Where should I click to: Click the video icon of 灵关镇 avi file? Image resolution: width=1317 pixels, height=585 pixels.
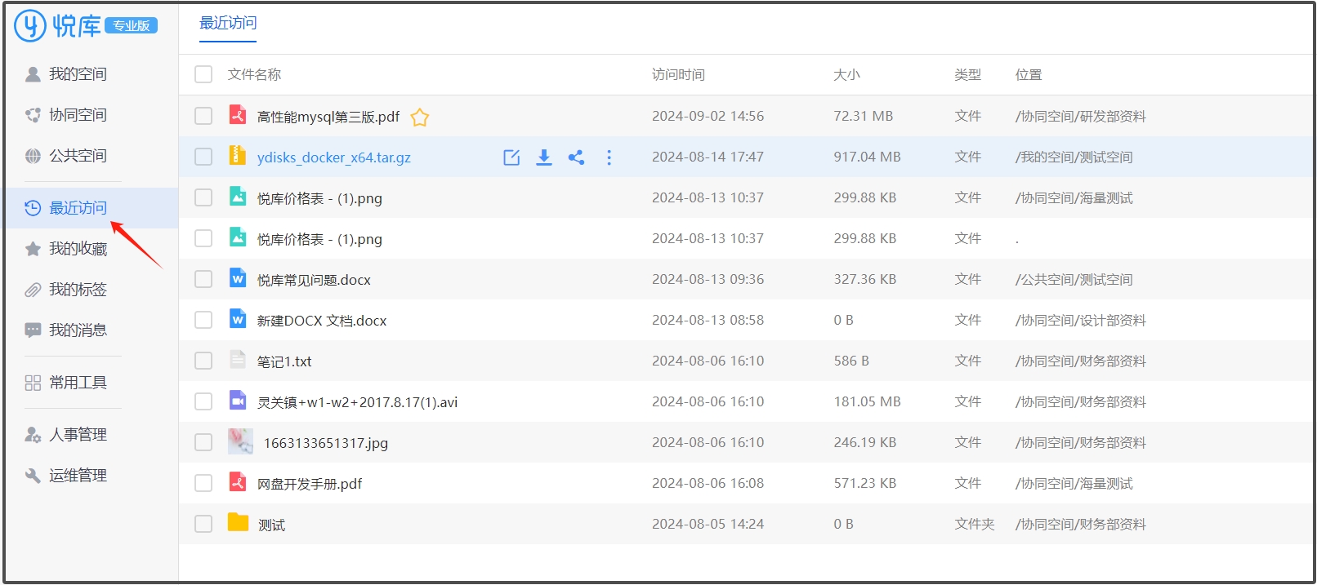(238, 401)
